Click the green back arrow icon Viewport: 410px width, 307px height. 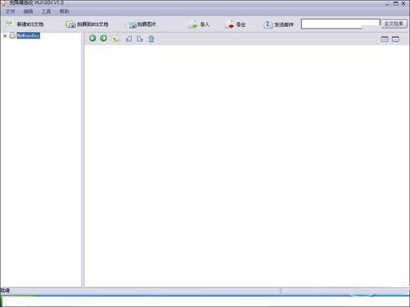click(x=93, y=38)
